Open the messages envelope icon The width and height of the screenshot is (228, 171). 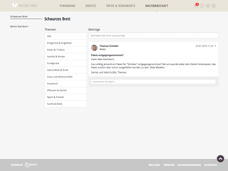pos(208,6)
